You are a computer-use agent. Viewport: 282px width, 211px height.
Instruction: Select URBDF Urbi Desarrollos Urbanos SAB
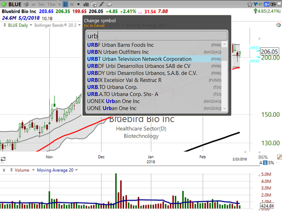click(154, 66)
